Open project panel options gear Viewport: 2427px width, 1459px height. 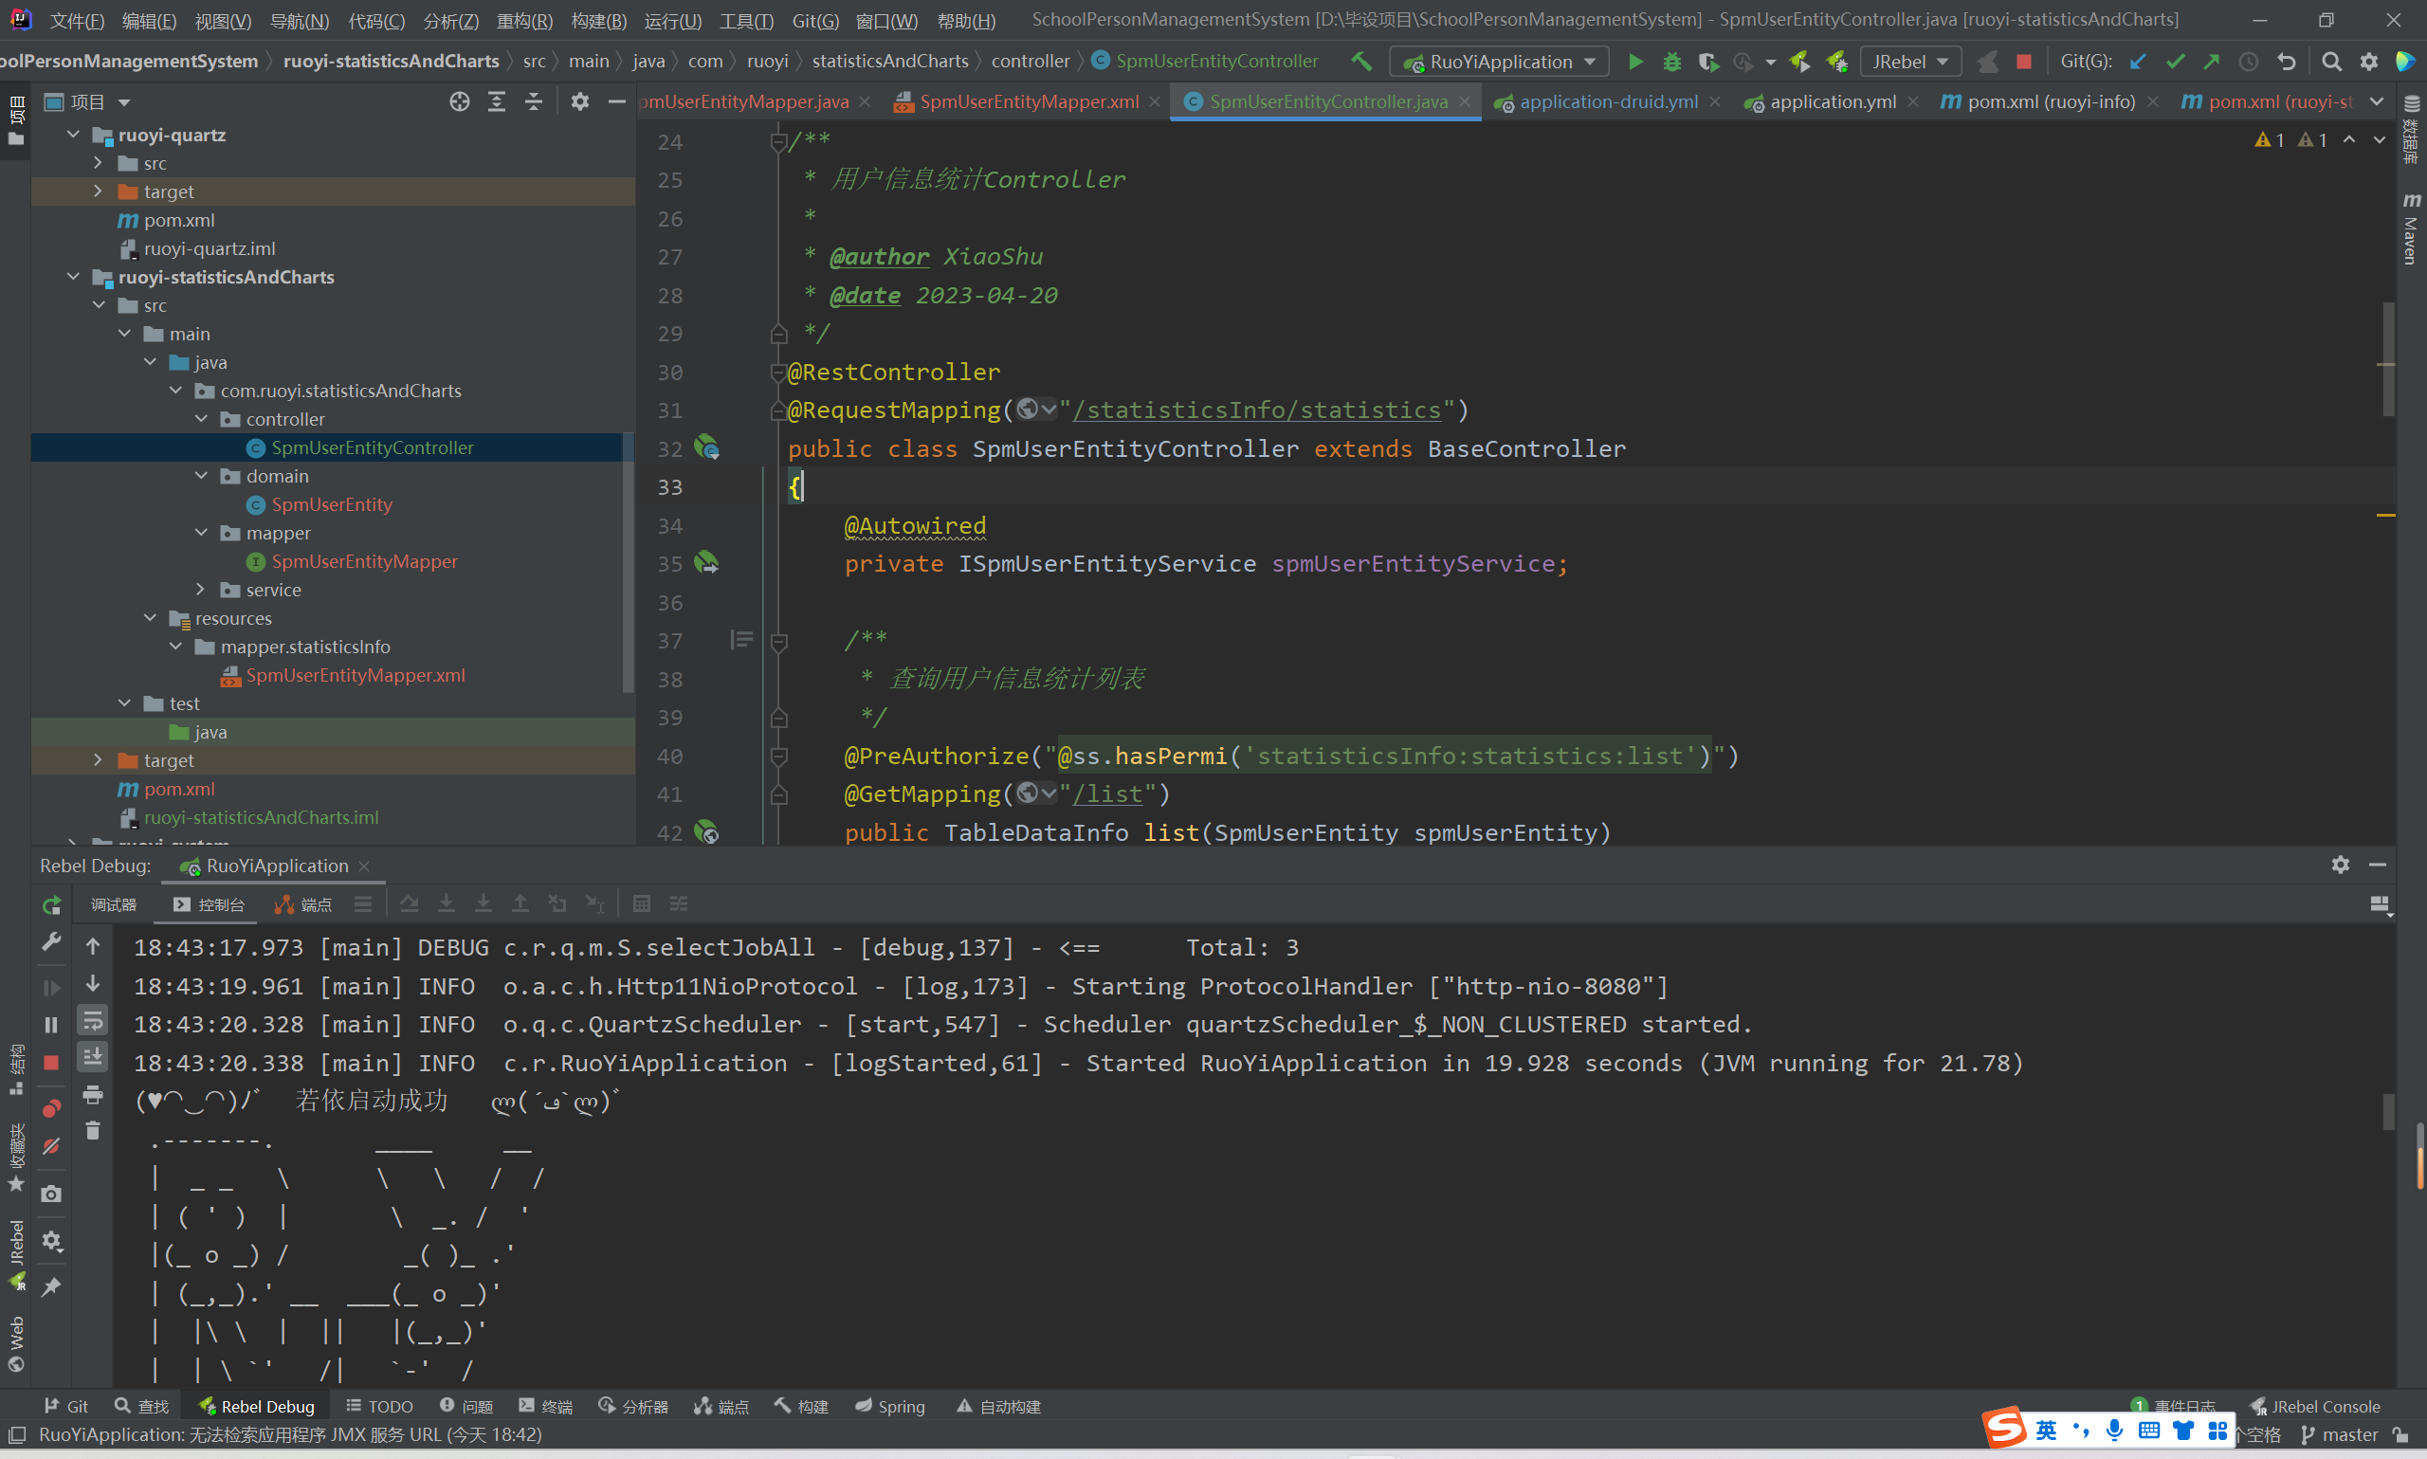click(580, 101)
